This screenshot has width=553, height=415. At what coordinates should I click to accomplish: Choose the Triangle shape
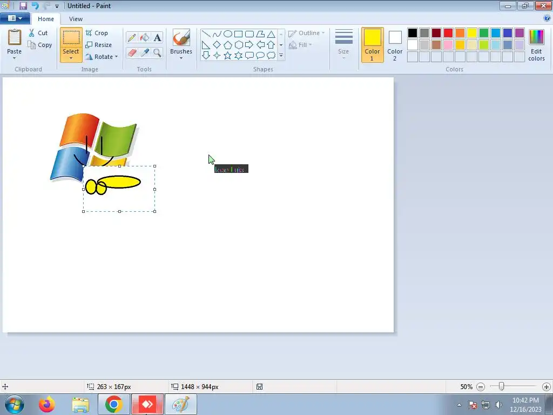pyautogui.click(x=271, y=34)
